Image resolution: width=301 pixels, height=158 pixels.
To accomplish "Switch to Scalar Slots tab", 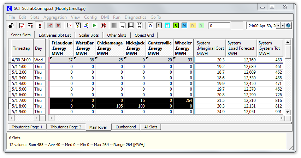I will pyautogui.click(x=89, y=35).
